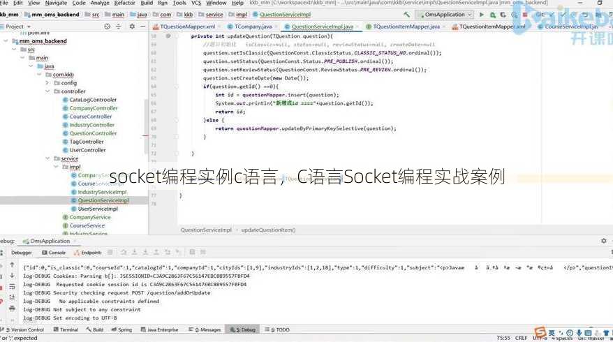Image resolution: width=613 pixels, height=342 pixels.
Task: Click Force Step Into debugger icon
Action: point(145,253)
